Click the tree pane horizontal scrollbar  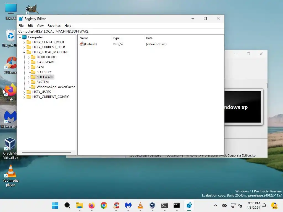pos(46,153)
